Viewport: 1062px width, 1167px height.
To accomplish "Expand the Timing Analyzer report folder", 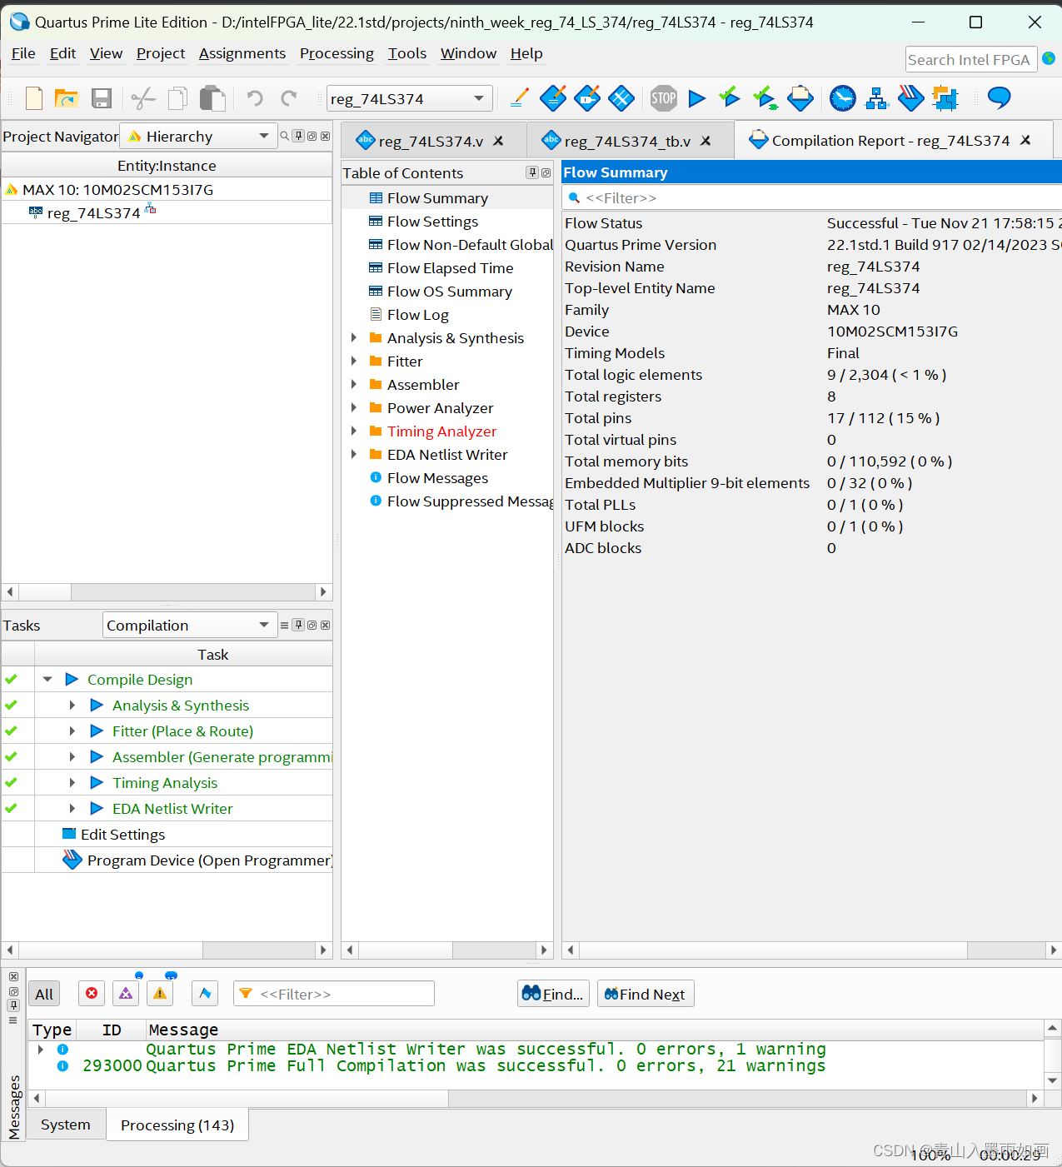I will pyautogui.click(x=354, y=431).
